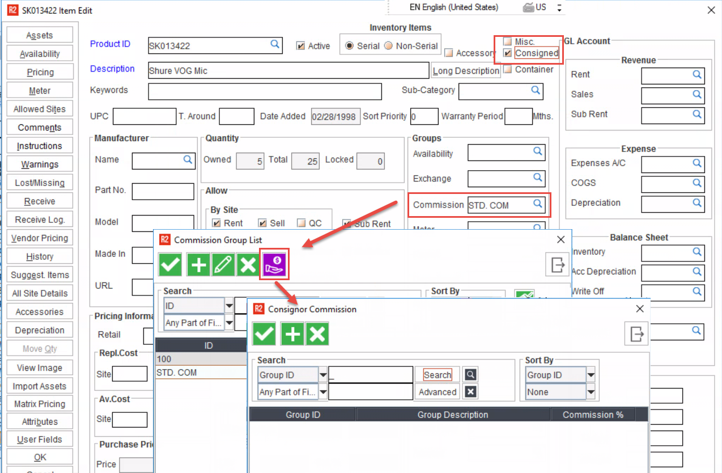Screen dimensions: 722x473
Task: Click the Product ID lookup magnifier
Action: click(274, 44)
